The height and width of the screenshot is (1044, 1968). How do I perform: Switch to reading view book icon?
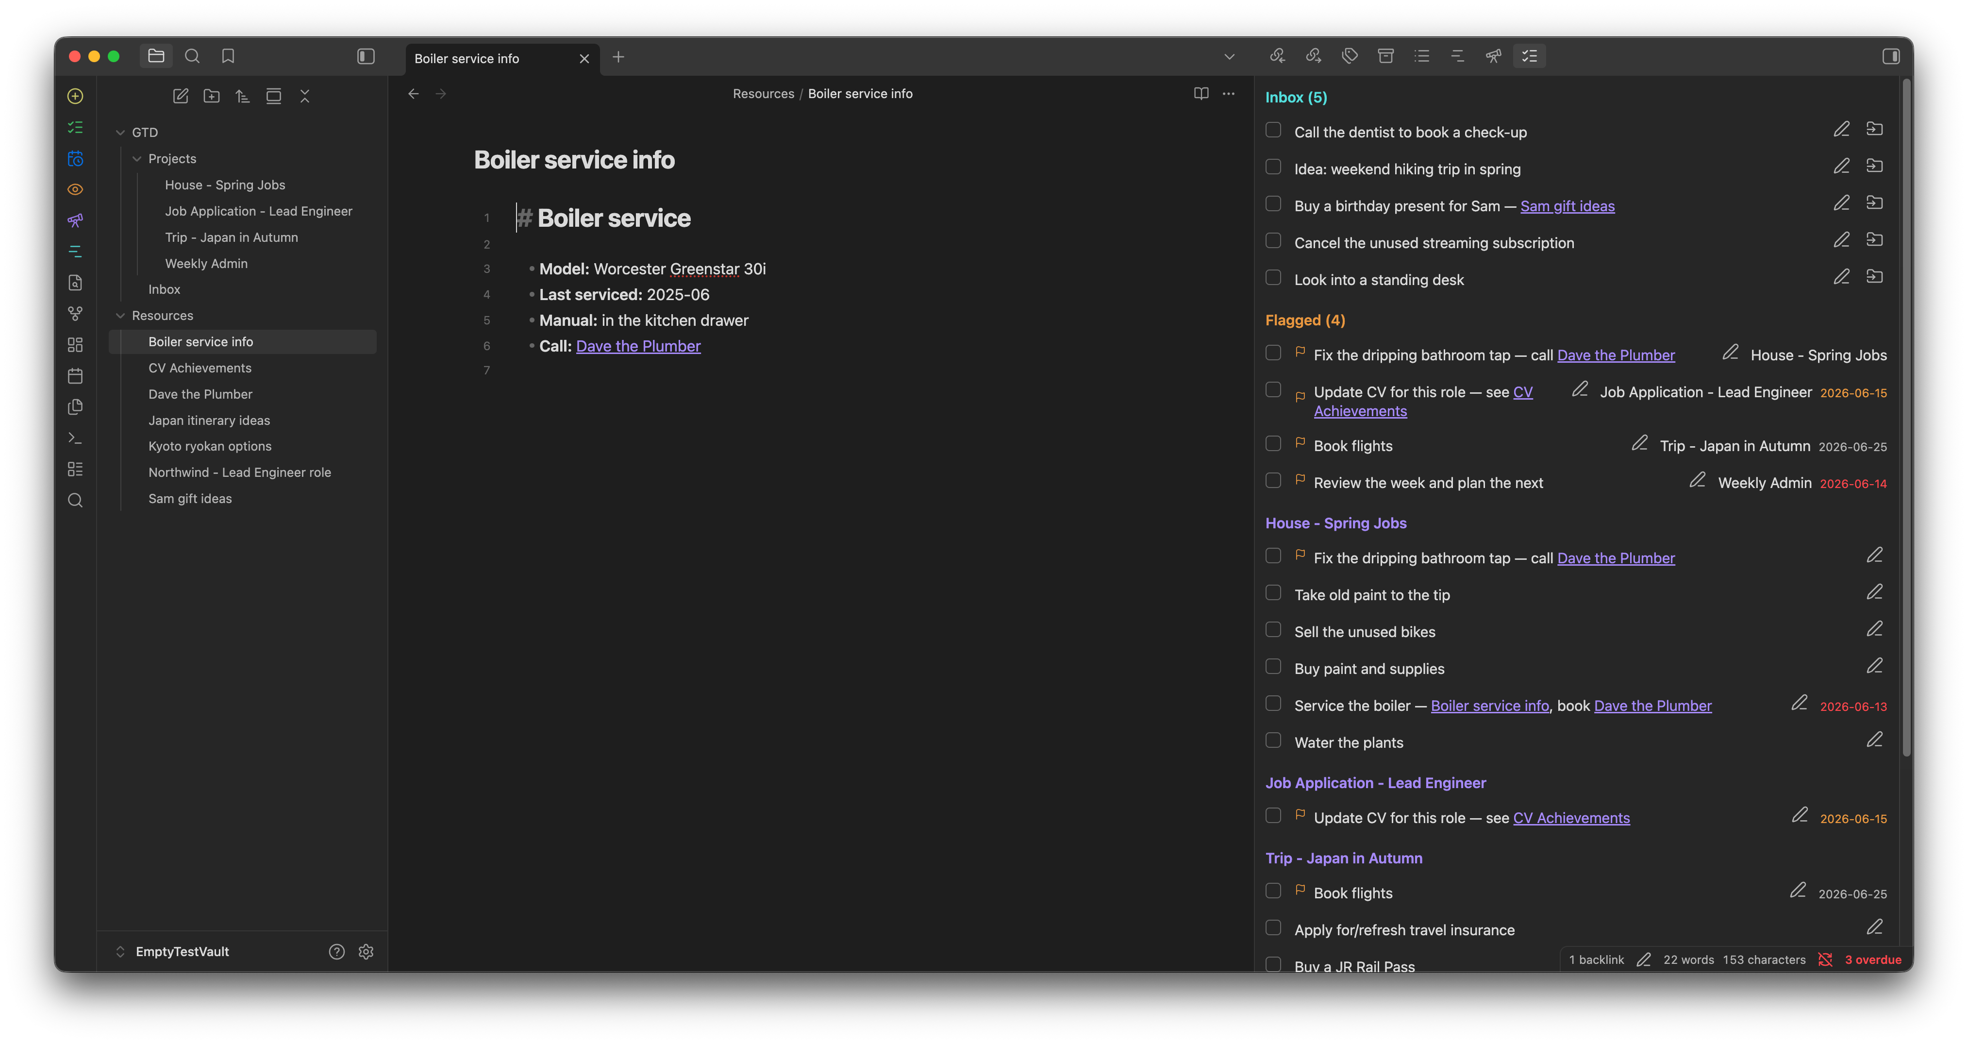point(1201,93)
